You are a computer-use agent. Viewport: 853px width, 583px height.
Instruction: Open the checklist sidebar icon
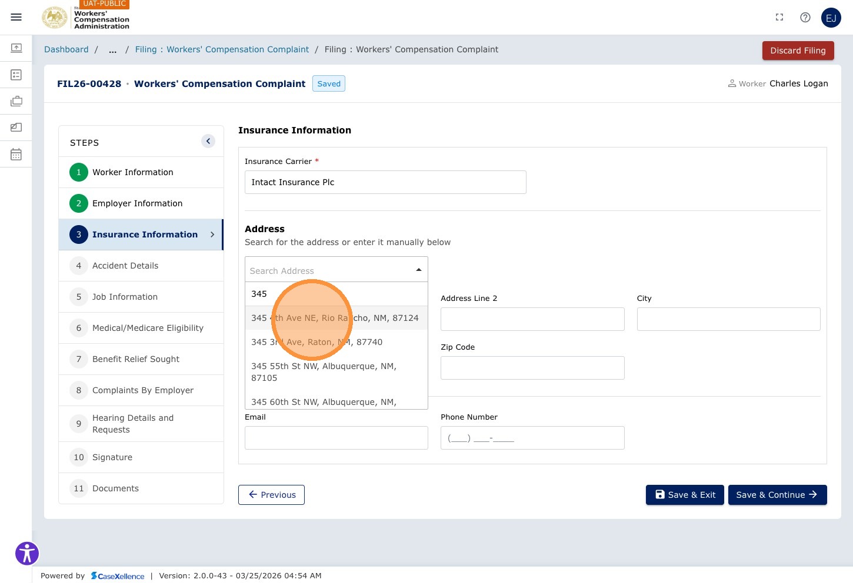tap(16, 75)
